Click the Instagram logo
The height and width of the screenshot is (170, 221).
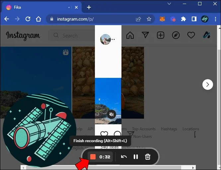click(23, 36)
